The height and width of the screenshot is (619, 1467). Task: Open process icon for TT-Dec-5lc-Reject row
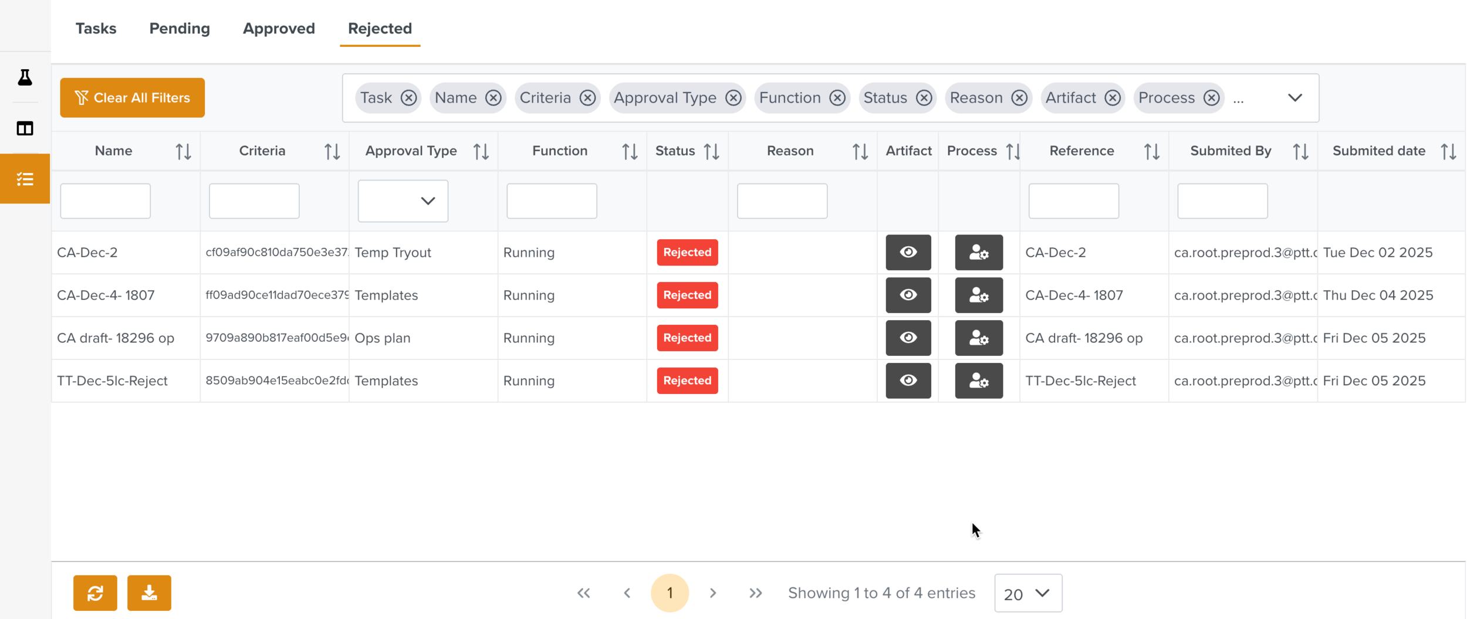pyautogui.click(x=978, y=381)
